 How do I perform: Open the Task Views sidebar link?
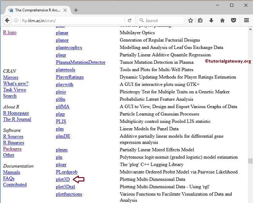(x=15, y=90)
